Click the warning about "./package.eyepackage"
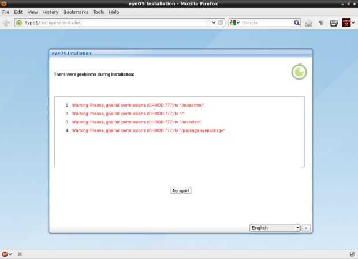The width and height of the screenshot is (358, 259). [x=148, y=130]
